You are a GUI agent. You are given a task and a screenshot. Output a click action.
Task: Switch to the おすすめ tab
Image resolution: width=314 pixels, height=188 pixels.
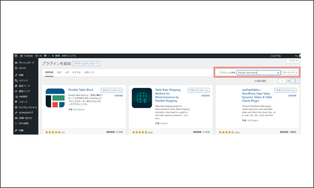tap(76, 72)
